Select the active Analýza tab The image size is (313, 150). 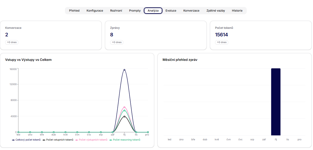(153, 11)
